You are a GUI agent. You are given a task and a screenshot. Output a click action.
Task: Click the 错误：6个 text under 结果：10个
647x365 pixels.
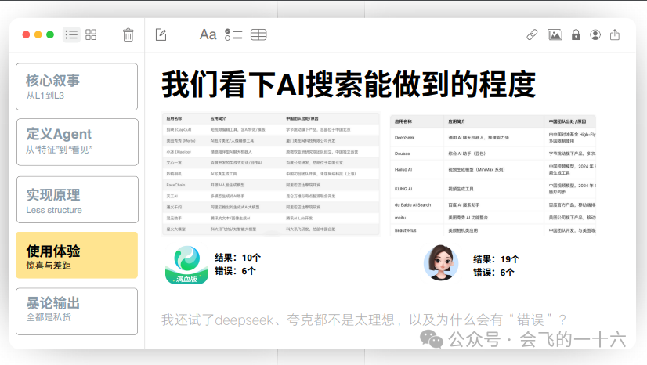point(235,271)
